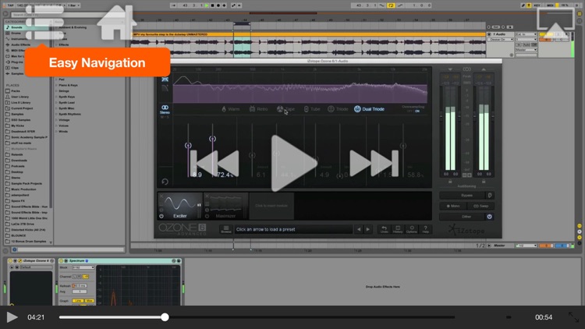Expand the Piano & Keys folder
The height and width of the screenshot is (329, 585).
57,85
